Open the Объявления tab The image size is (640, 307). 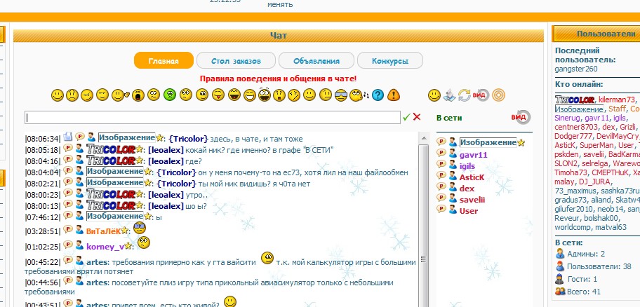(x=316, y=61)
